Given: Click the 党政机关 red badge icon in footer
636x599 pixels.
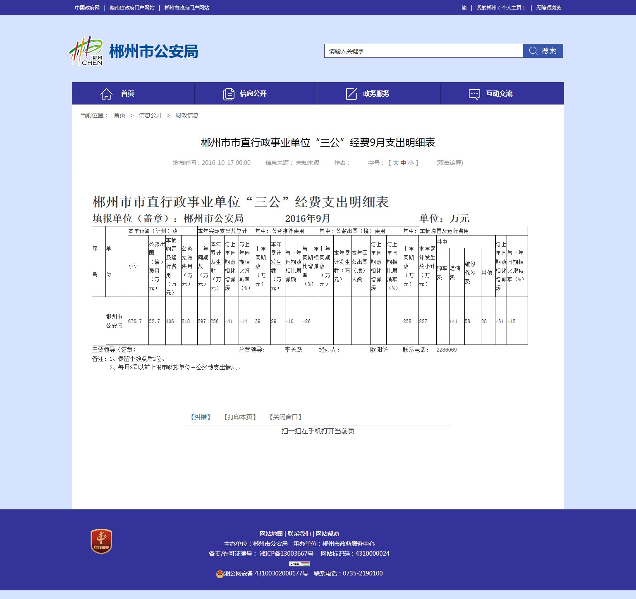Looking at the screenshot, I should (x=101, y=541).
